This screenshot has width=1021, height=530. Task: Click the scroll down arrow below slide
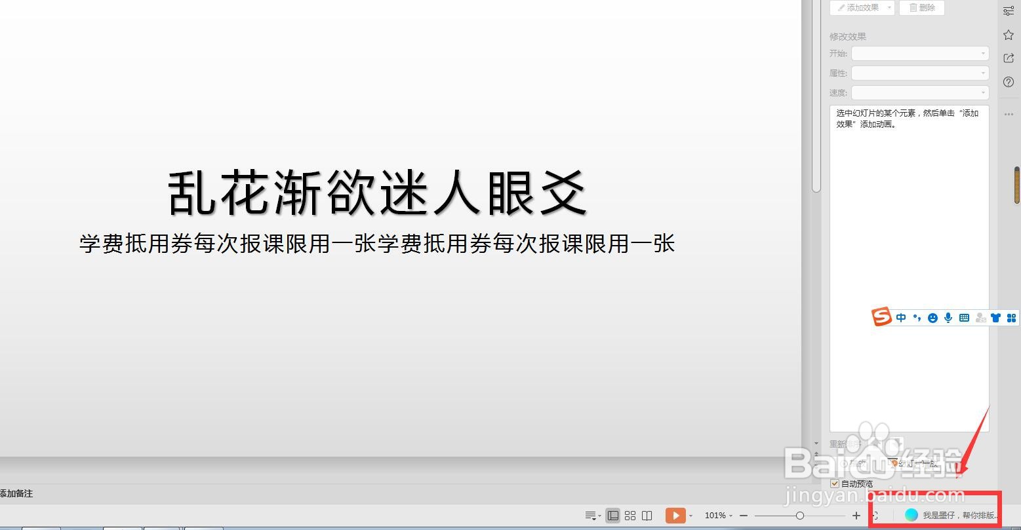[x=816, y=444]
